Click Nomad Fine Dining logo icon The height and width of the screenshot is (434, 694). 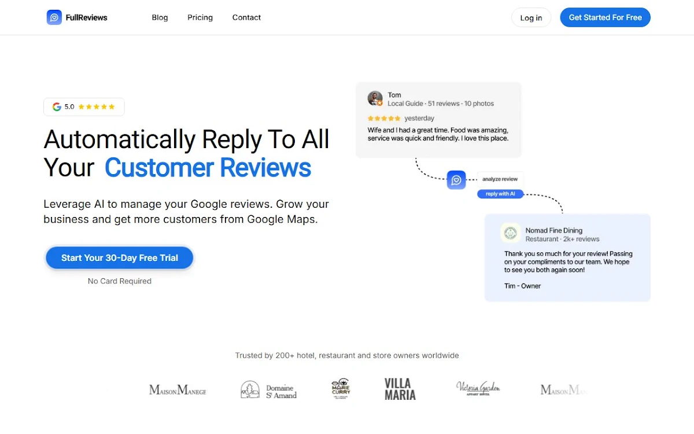pos(510,233)
